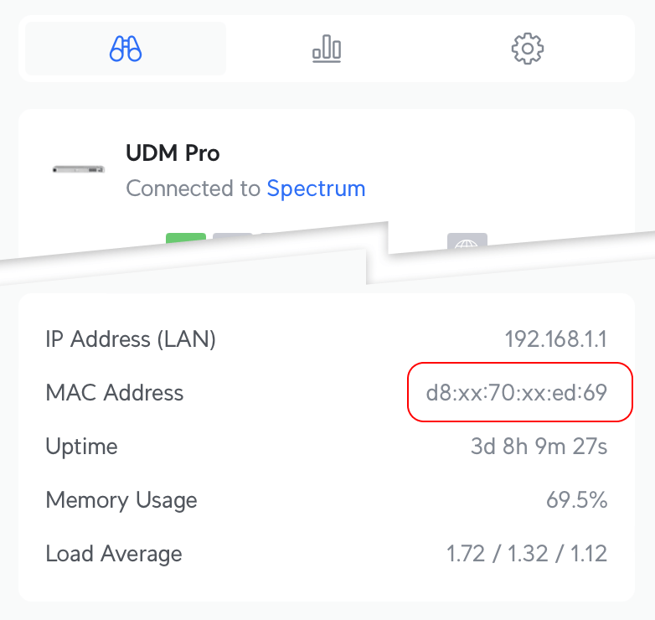Image resolution: width=655 pixels, height=620 pixels.
Task: Open the Settings gear tab
Action: click(528, 49)
